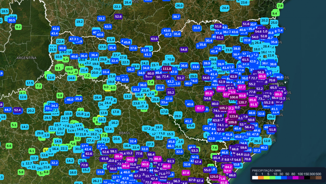Click the 94.0 station value
This screenshot has width=326, height=184.
(x=130, y=160)
